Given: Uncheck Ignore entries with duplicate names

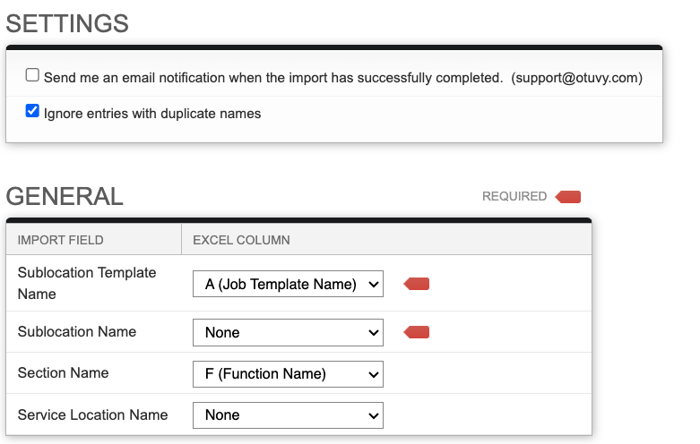Looking at the screenshot, I should pyautogui.click(x=33, y=112).
